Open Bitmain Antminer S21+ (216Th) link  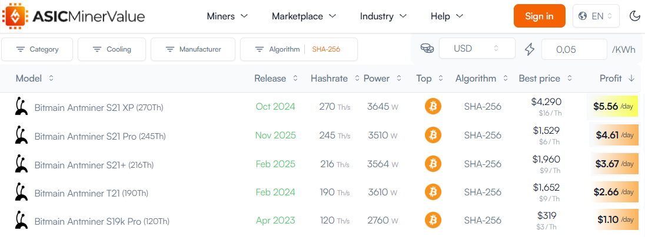94,165
